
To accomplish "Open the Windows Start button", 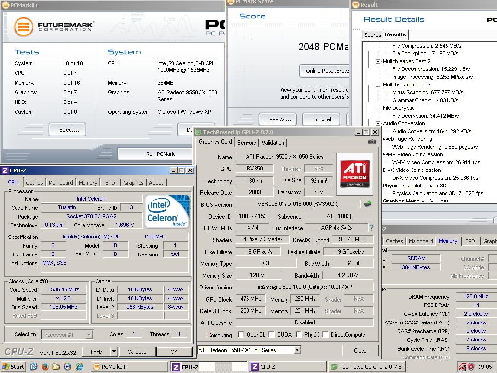I will pyautogui.click(x=13, y=367).
